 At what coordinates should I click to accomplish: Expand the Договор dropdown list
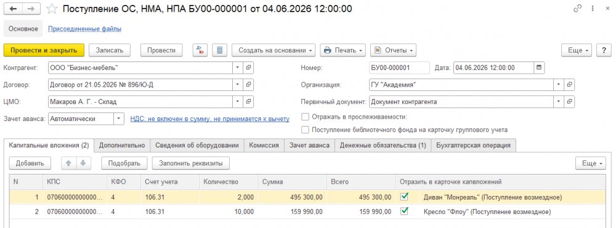point(238,85)
